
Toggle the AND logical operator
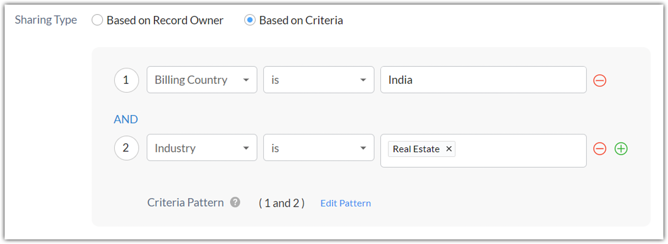pos(126,119)
